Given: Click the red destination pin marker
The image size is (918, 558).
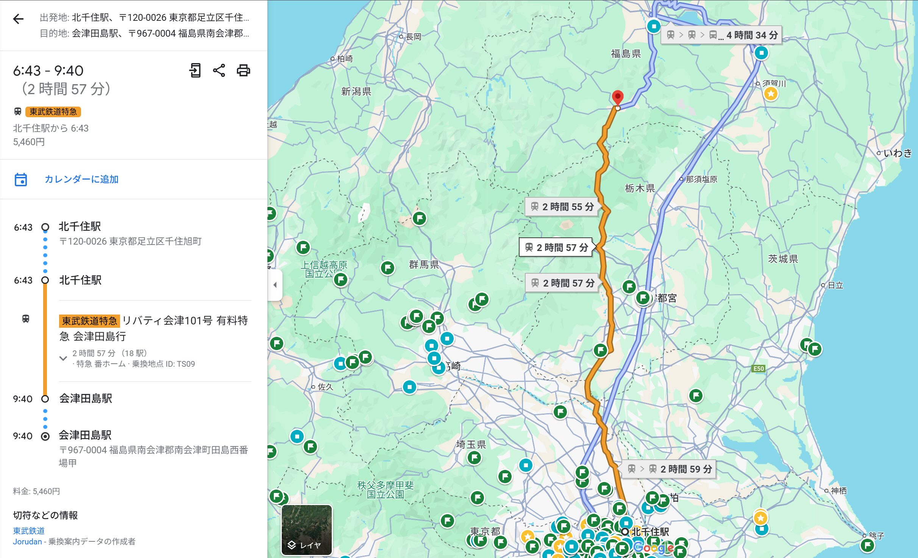Looking at the screenshot, I should 617,98.
